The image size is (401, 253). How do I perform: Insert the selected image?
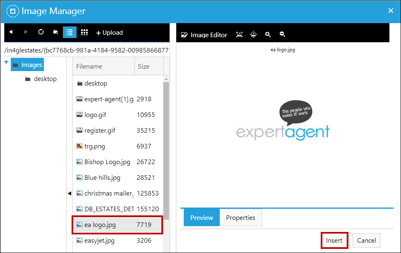[x=334, y=241]
